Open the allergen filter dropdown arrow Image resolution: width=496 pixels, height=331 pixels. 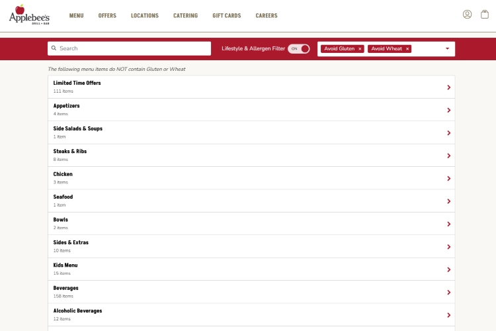[x=447, y=48]
